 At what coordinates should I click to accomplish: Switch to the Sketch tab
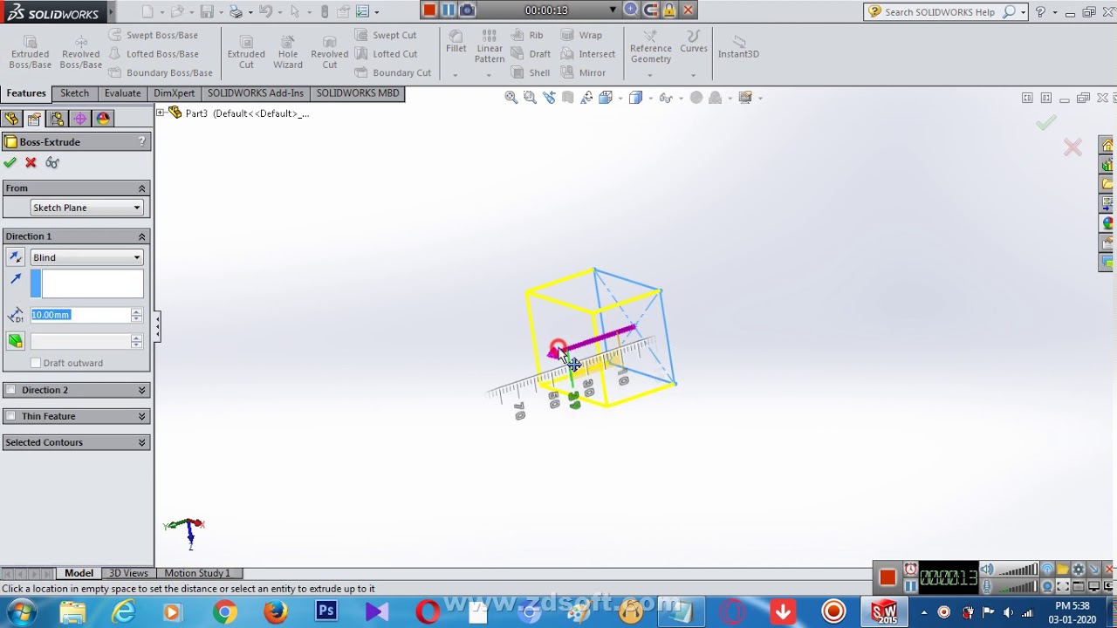(74, 93)
